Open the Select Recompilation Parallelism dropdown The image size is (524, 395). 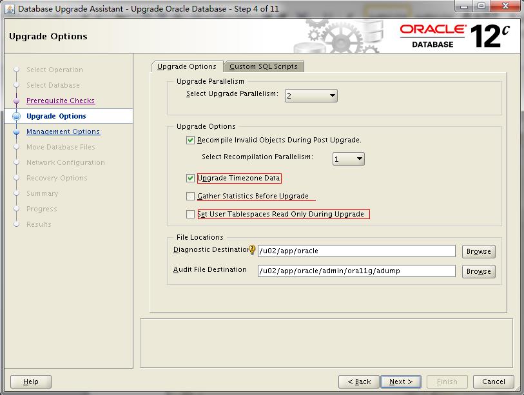point(348,159)
